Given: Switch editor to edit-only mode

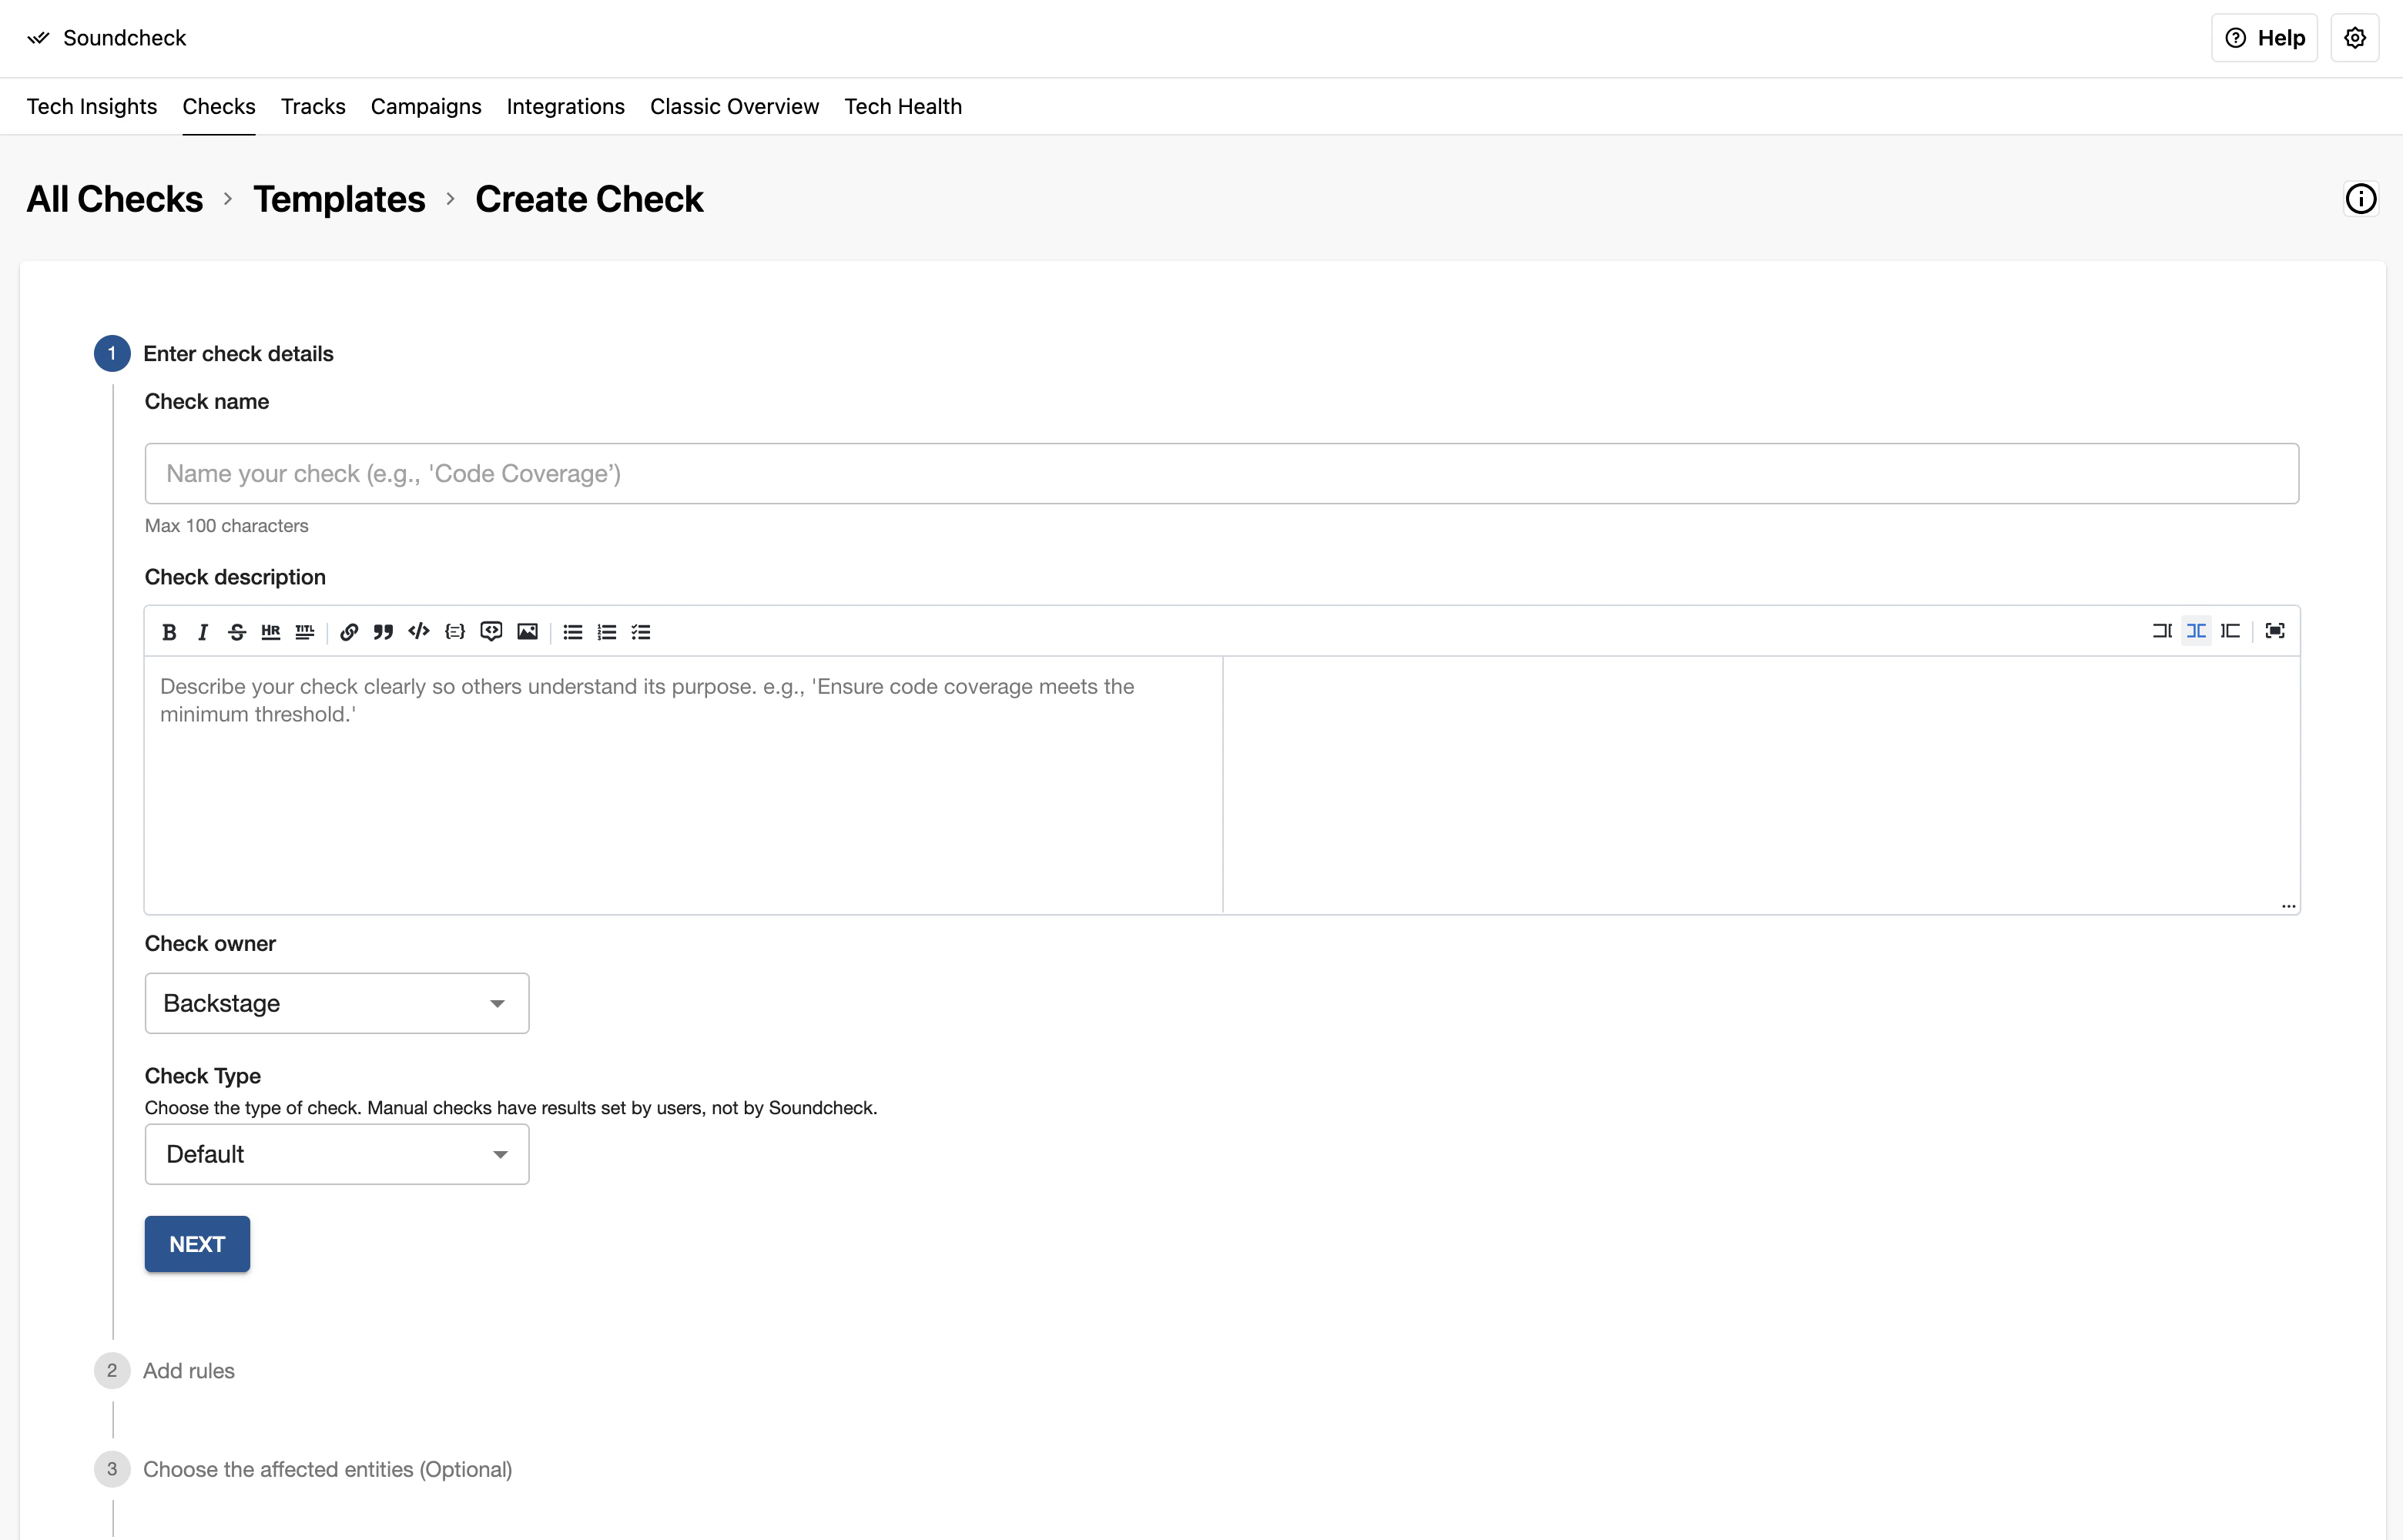Looking at the screenshot, I should point(2162,631).
